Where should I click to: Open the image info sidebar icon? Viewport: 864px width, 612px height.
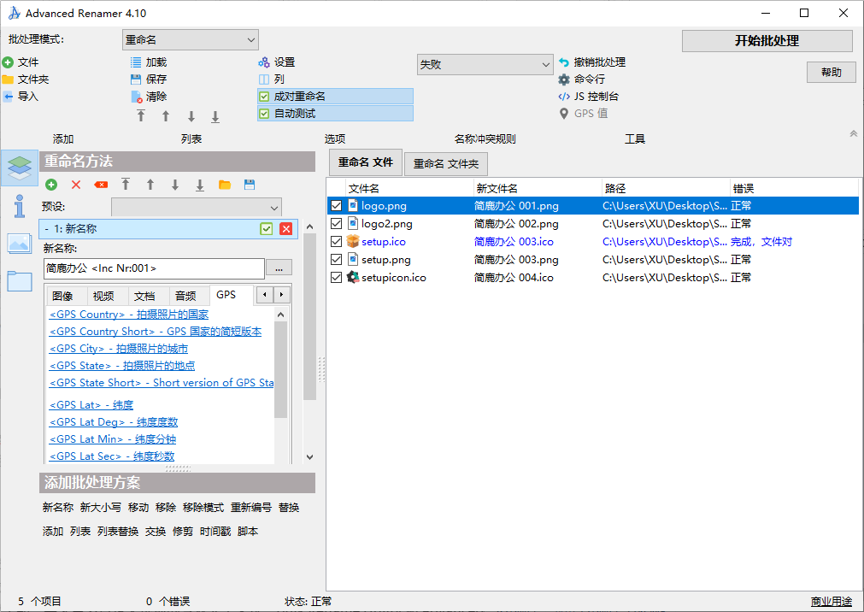click(x=20, y=243)
